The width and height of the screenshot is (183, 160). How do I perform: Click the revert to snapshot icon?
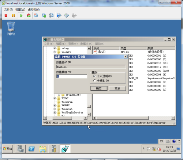44,15
